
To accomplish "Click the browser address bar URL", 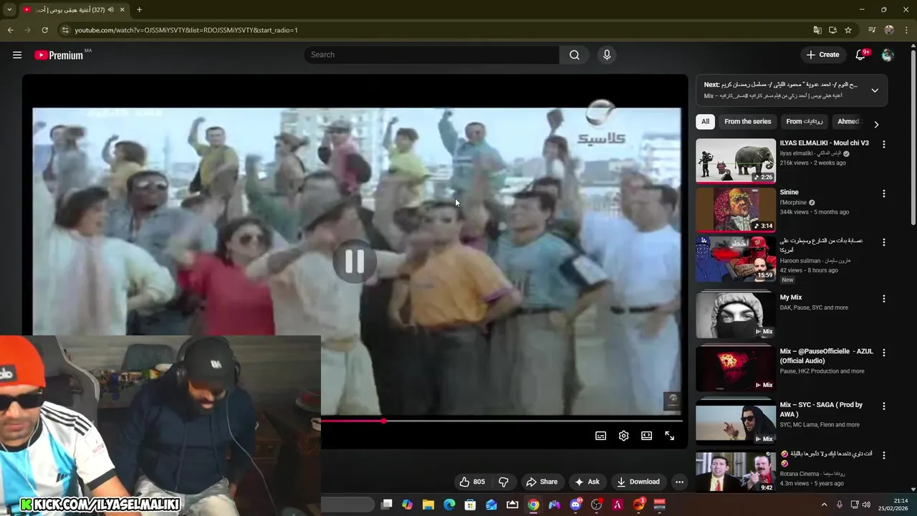I will [186, 30].
